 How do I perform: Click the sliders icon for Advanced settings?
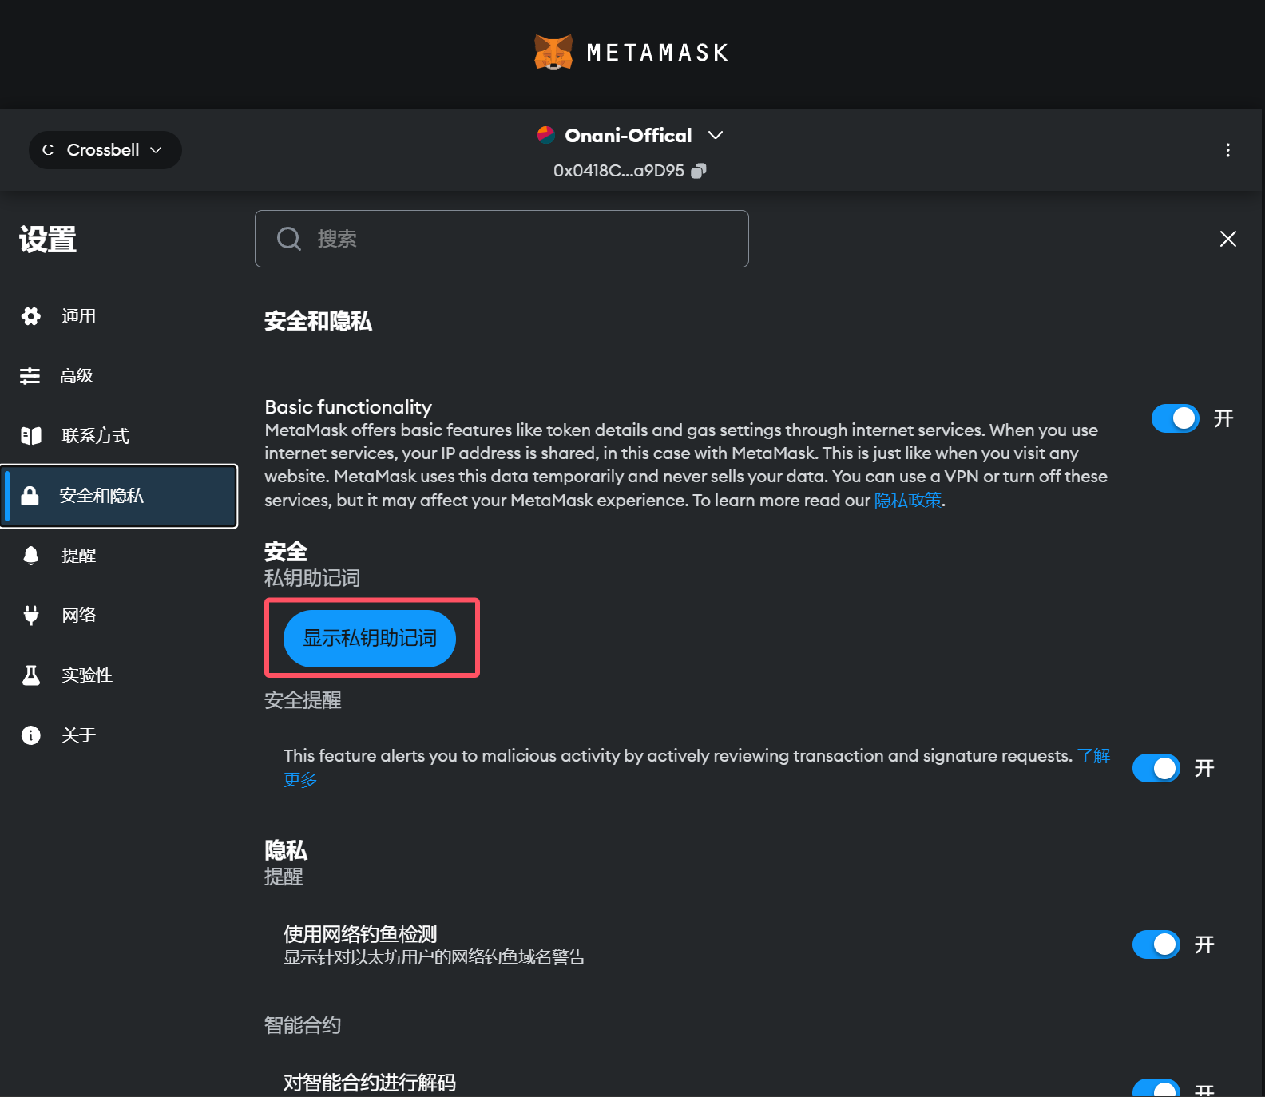30,376
